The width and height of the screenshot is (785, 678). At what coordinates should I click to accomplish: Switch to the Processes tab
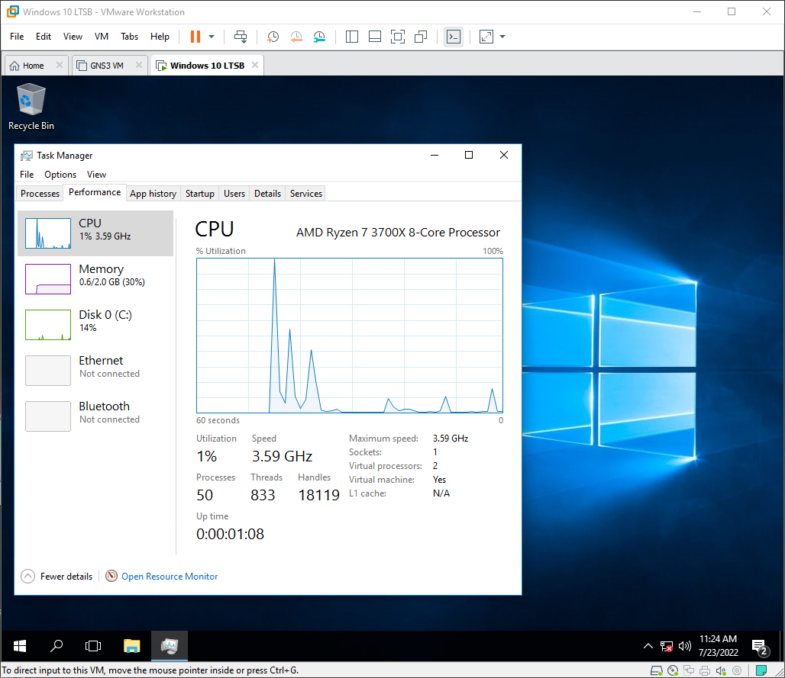point(40,194)
